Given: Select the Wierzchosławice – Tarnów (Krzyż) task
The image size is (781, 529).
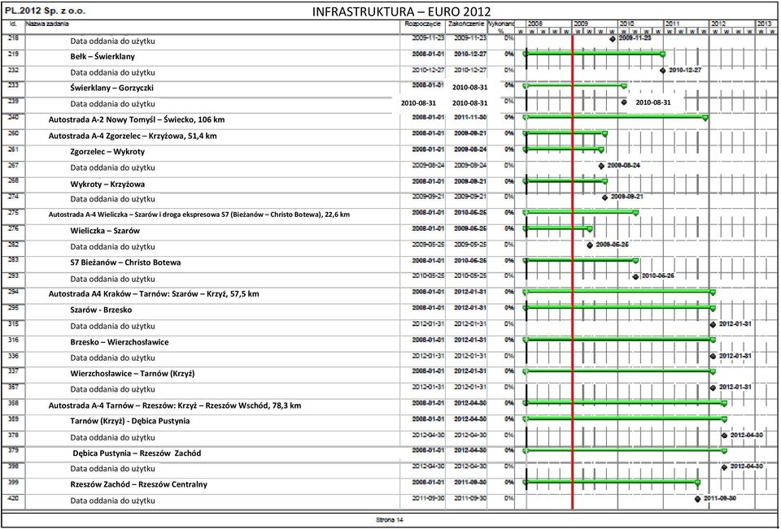Looking at the screenshot, I should coord(132,375).
